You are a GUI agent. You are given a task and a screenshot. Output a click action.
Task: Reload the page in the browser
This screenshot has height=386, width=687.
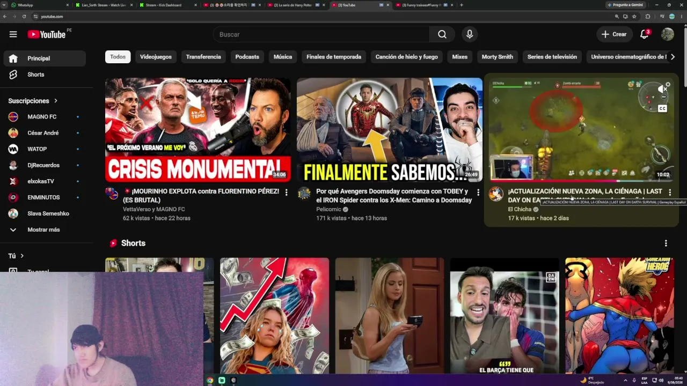point(24,17)
